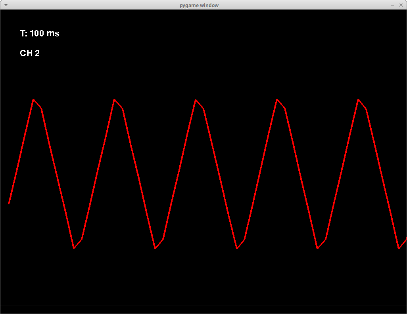Click the fifth waveform peak

(358, 99)
